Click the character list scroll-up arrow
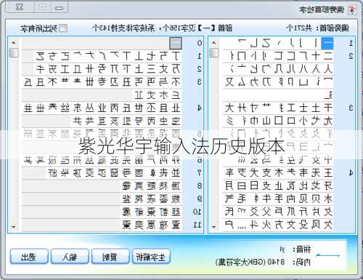 14,43
